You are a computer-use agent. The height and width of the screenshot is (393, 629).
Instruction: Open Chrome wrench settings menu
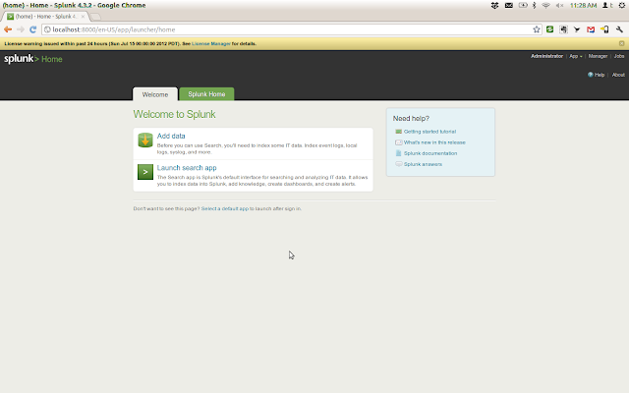tap(619, 29)
